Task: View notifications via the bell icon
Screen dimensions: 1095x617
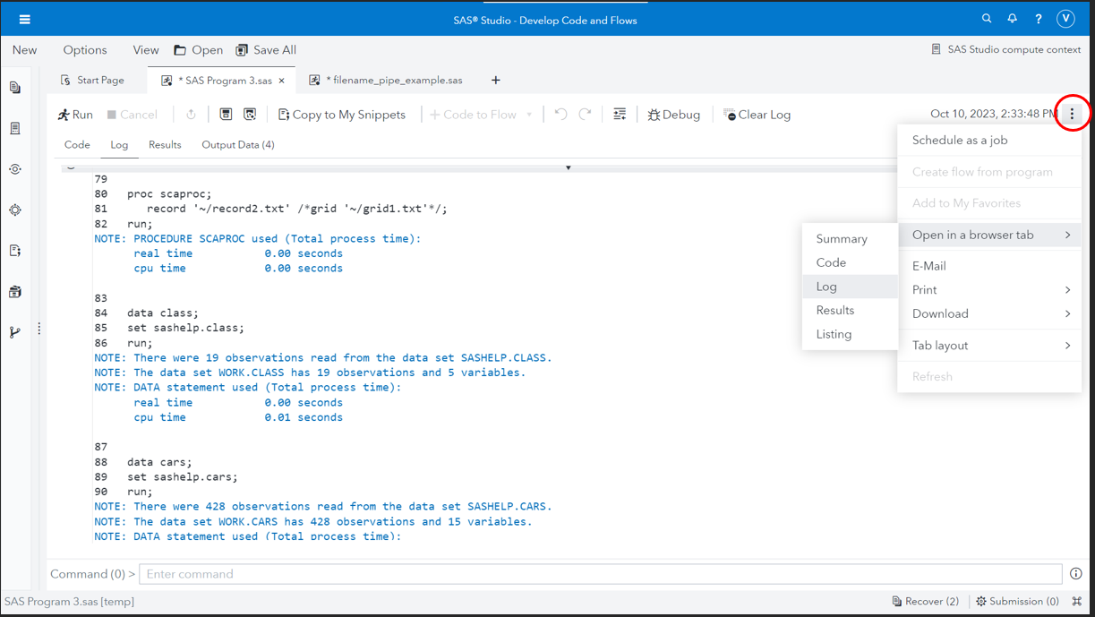Action: 1012,18
